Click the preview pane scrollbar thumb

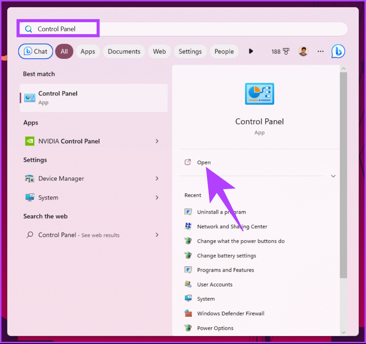[343, 175]
